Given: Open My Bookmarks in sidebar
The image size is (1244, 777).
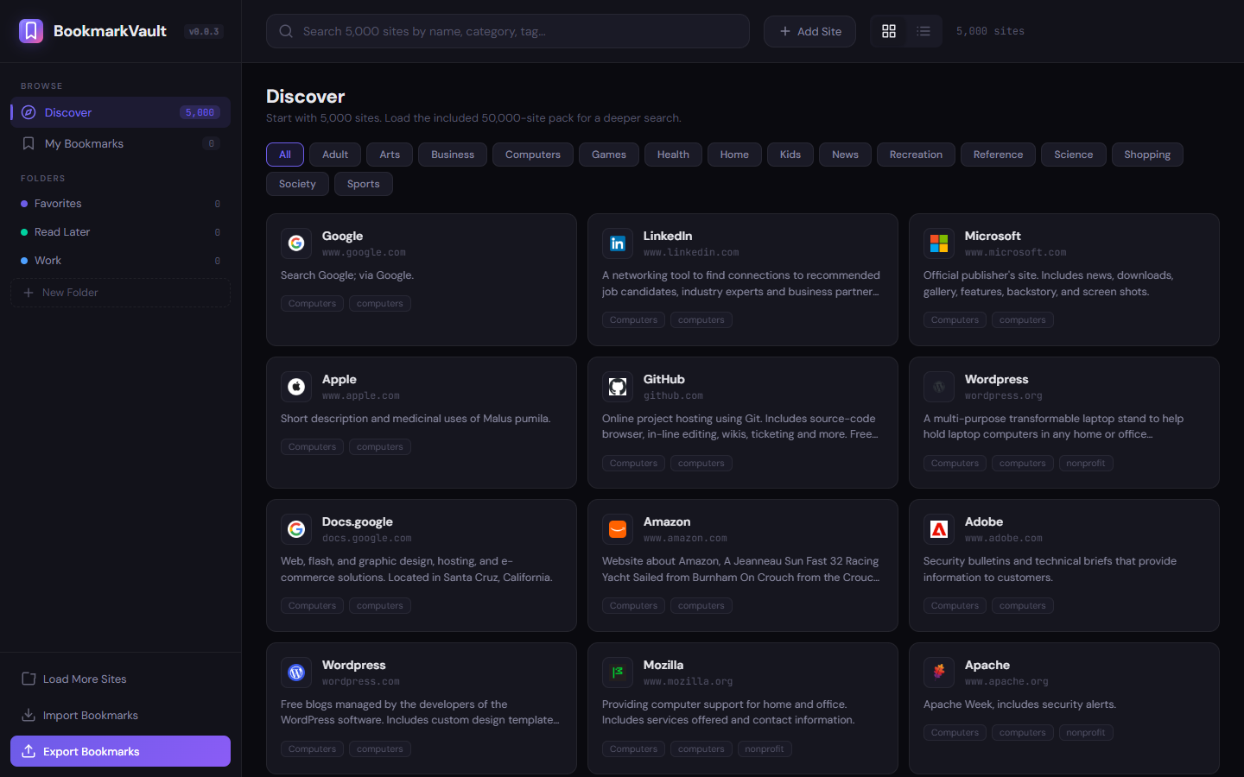Looking at the screenshot, I should pos(120,143).
